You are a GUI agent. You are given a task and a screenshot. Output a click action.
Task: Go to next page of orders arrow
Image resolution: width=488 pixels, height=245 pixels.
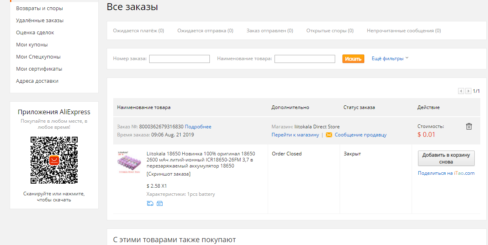(468, 91)
